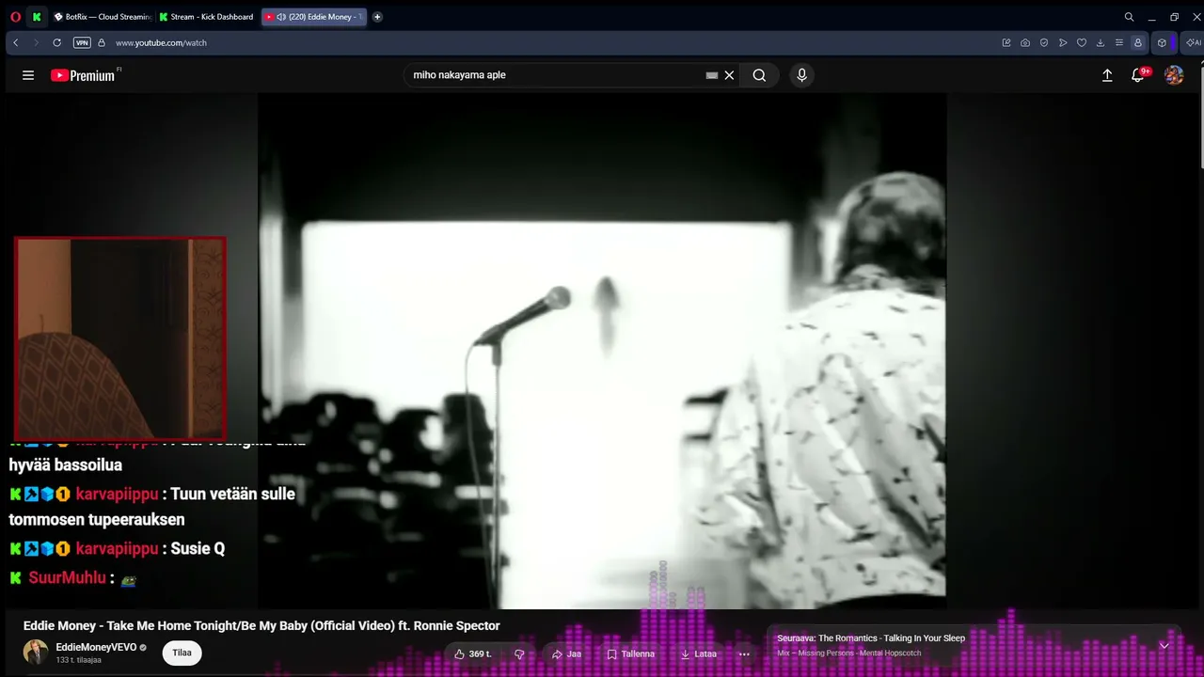The image size is (1204, 677).
Task: Download the video with Lataa
Action: click(699, 653)
